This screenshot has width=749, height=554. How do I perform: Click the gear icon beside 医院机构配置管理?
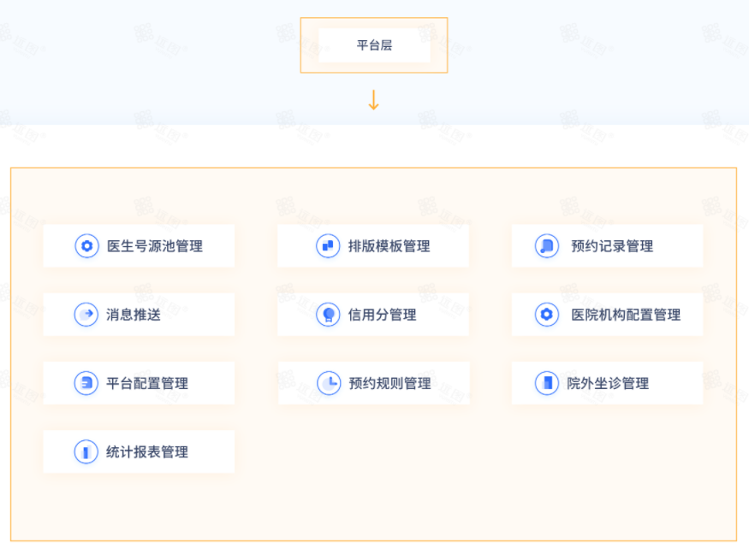click(547, 315)
